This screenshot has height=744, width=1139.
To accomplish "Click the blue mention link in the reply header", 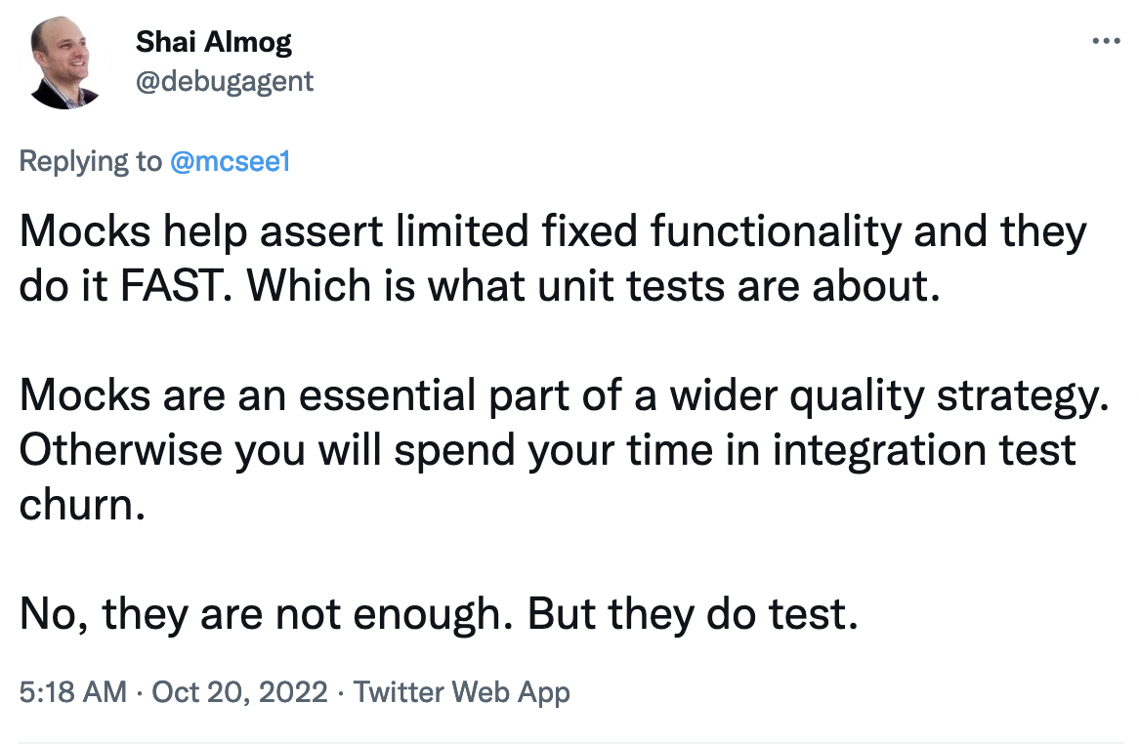I will coord(232,161).
